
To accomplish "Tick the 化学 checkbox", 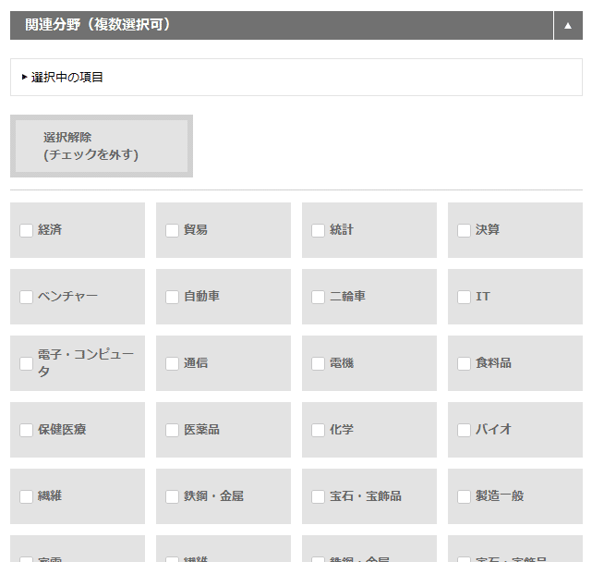I will pos(318,430).
